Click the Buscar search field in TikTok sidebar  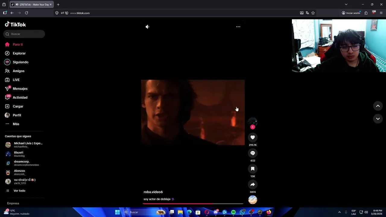coord(24,34)
